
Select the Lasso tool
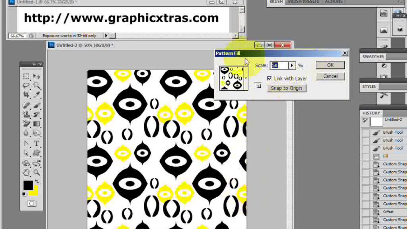26,85
